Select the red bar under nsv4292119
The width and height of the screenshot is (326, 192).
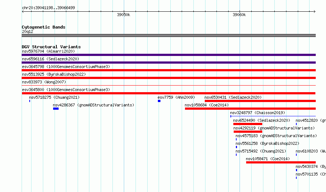pyautogui.click(x=248, y=132)
